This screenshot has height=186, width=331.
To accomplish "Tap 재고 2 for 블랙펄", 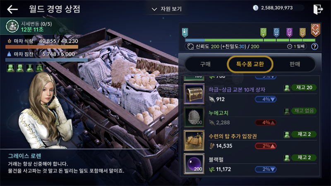I will coord(304,157).
